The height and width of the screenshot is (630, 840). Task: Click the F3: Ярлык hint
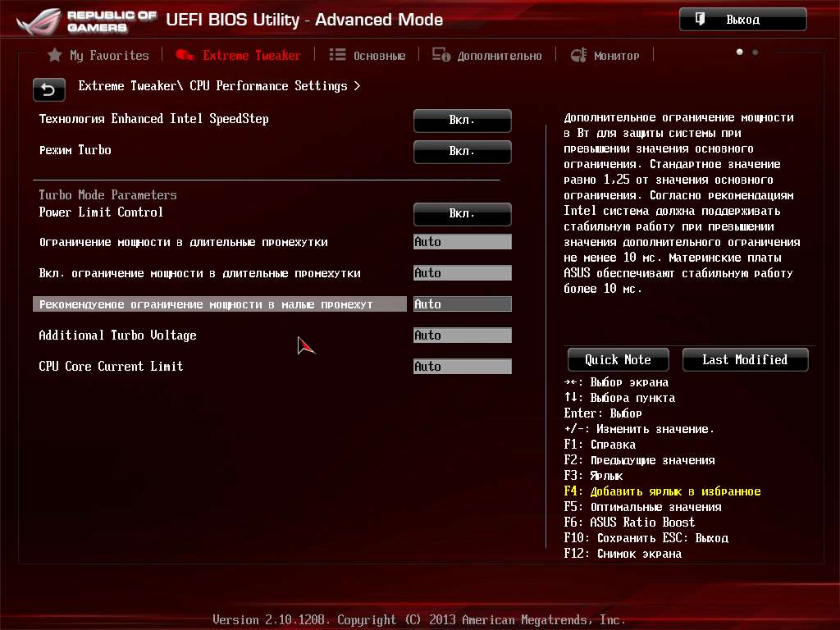point(593,476)
